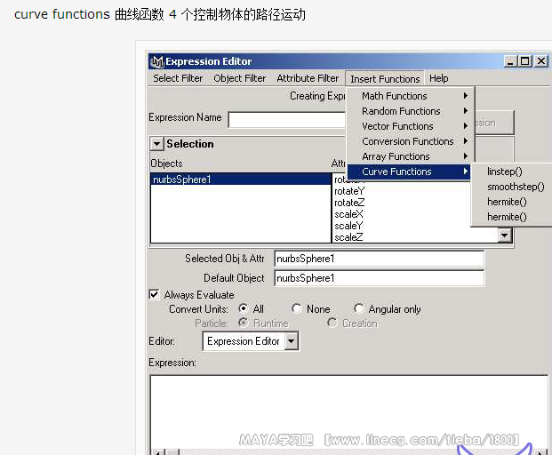Expand the Conversion Functions submenu
The height and width of the screenshot is (455, 552).
[x=411, y=141]
